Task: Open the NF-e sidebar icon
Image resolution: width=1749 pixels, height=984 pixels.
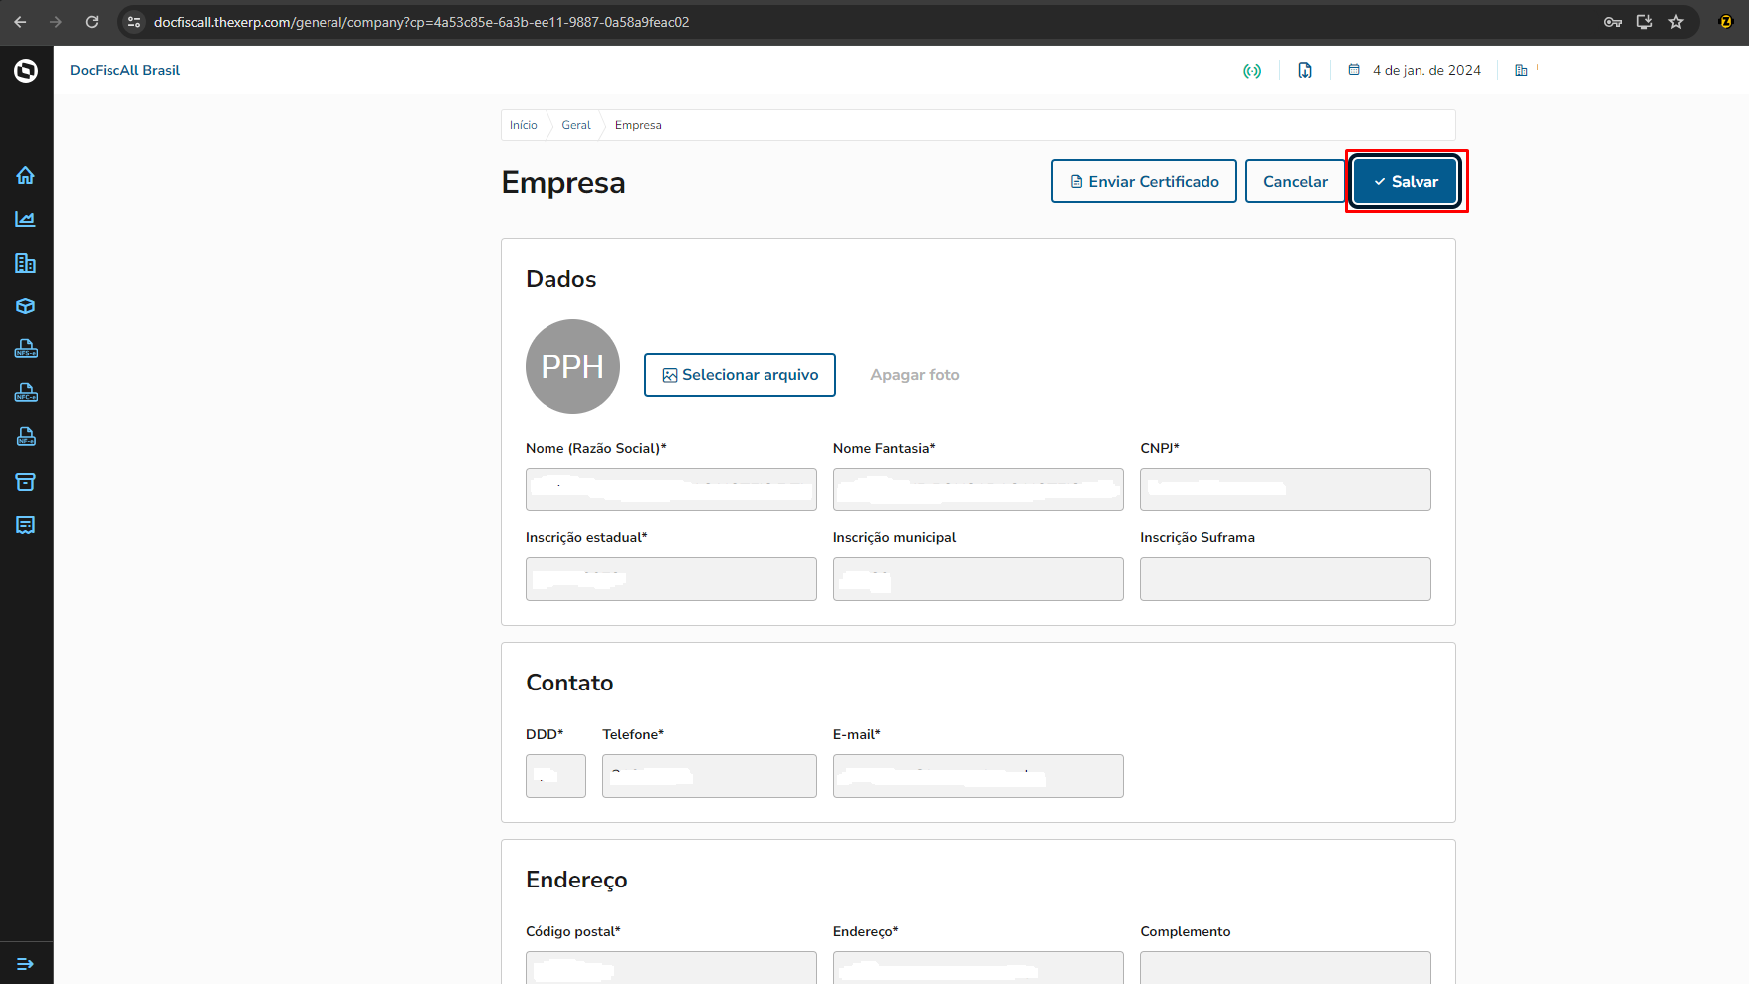Action: [26, 437]
